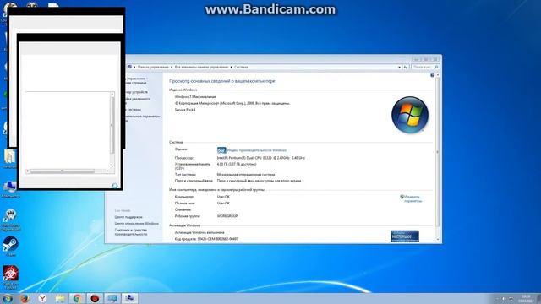Go to Панель управления breadcrumb
The height and width of the screenshot is (304, 541).
pyautogui.click(x=153, y=67)
